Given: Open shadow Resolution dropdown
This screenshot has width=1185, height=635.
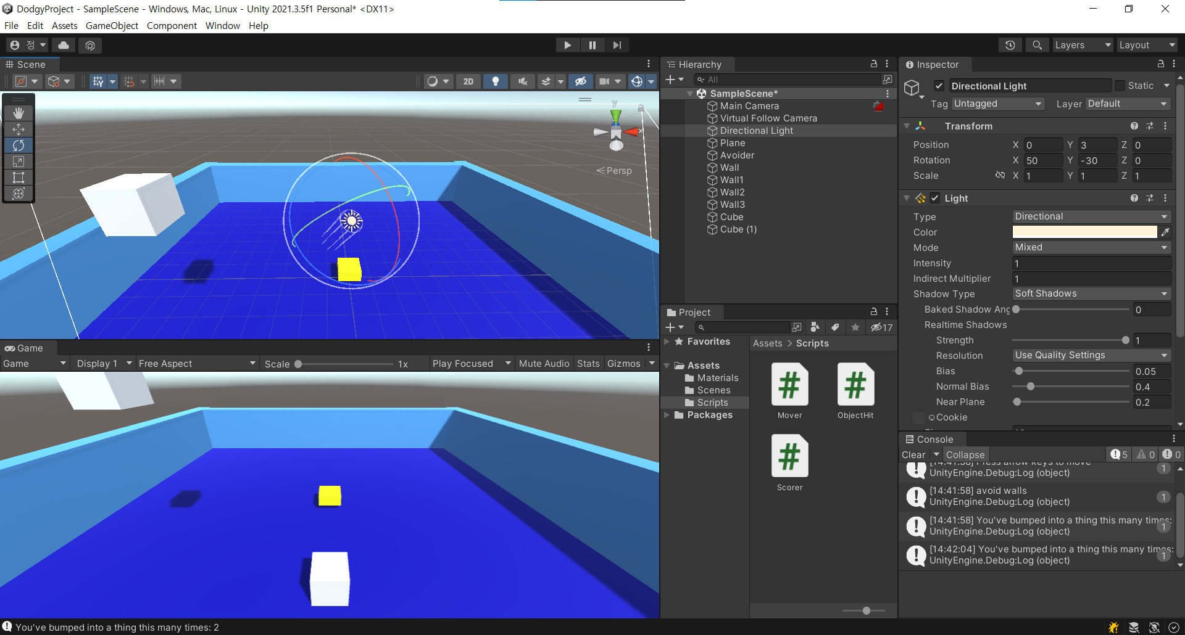Looking at the screenshot, I should click(x=1091, y=355).
